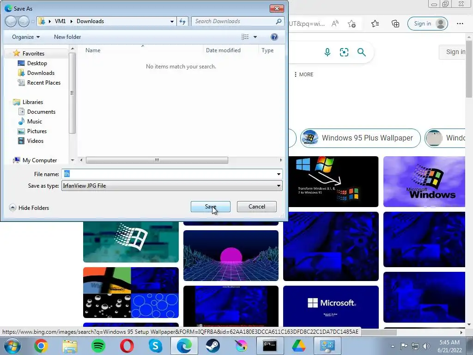Click Downloads breadcrumb segment
The width and height of the screenshot is (473, 355).
tap(90, 21)
